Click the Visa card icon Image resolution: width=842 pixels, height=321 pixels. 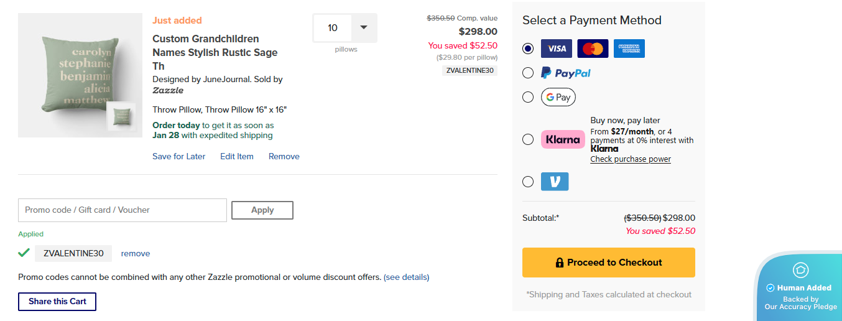pos(556,49)
